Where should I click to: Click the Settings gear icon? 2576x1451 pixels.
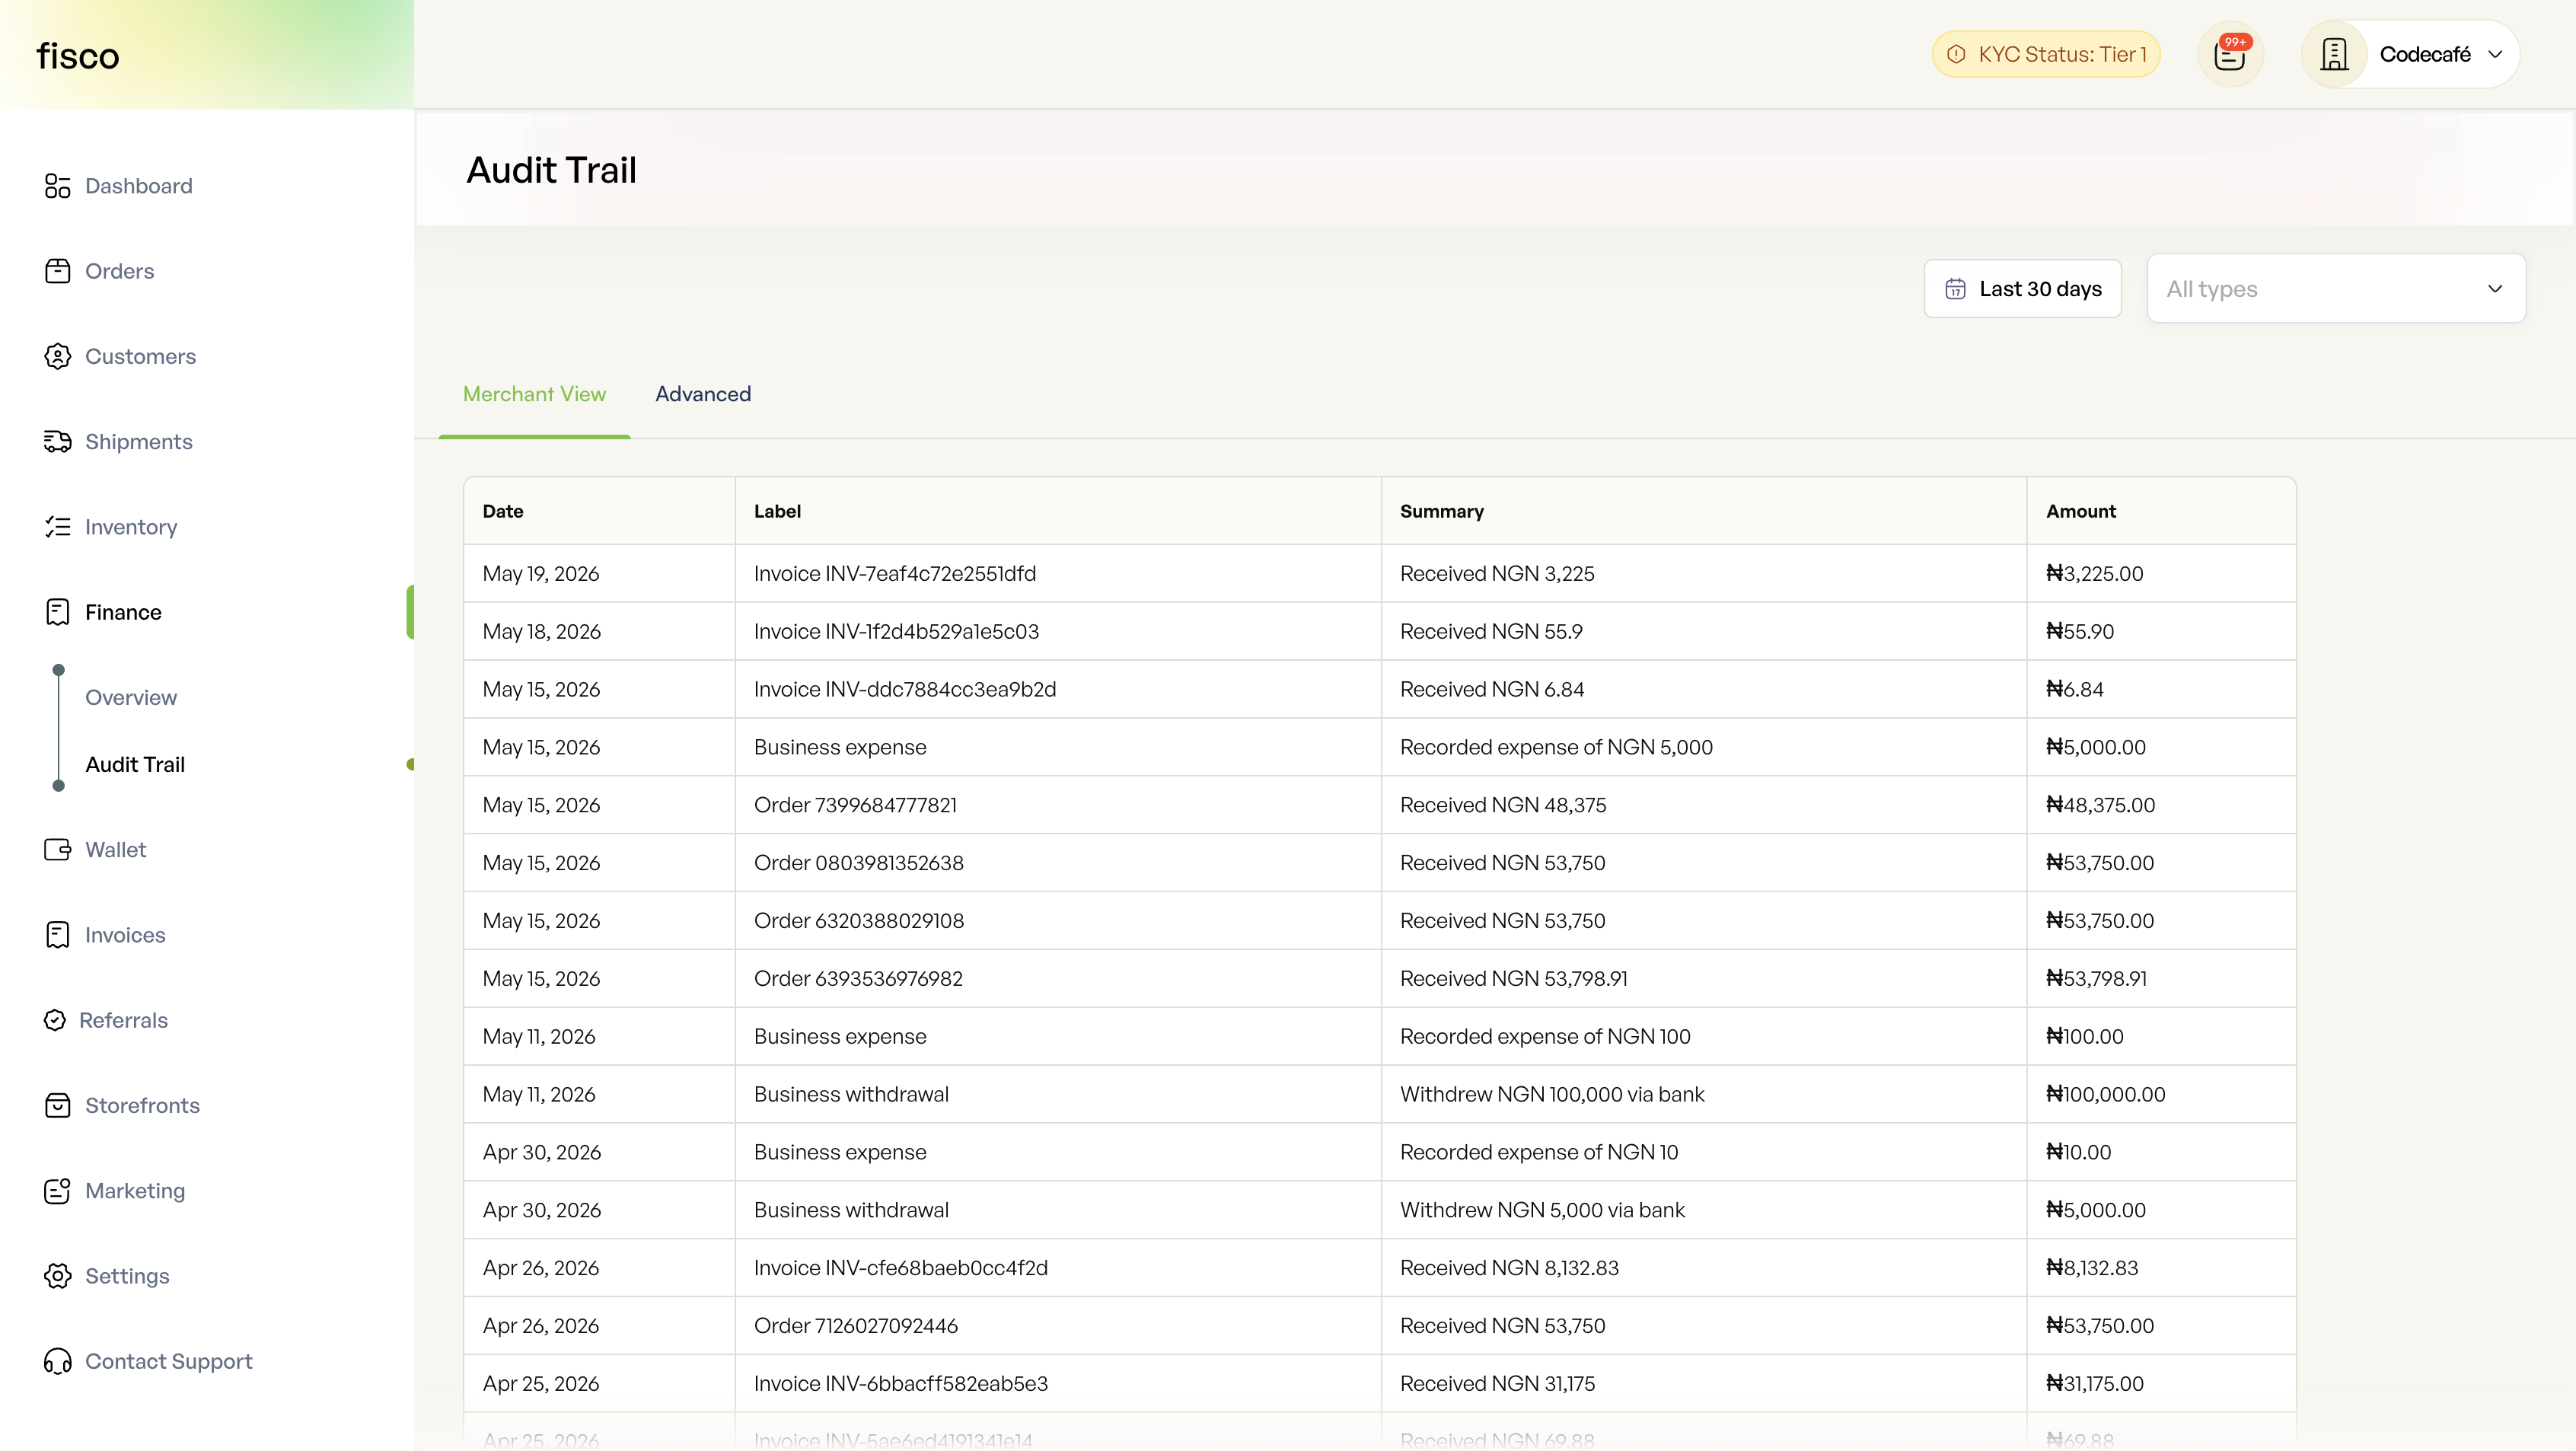(58, 1276)
